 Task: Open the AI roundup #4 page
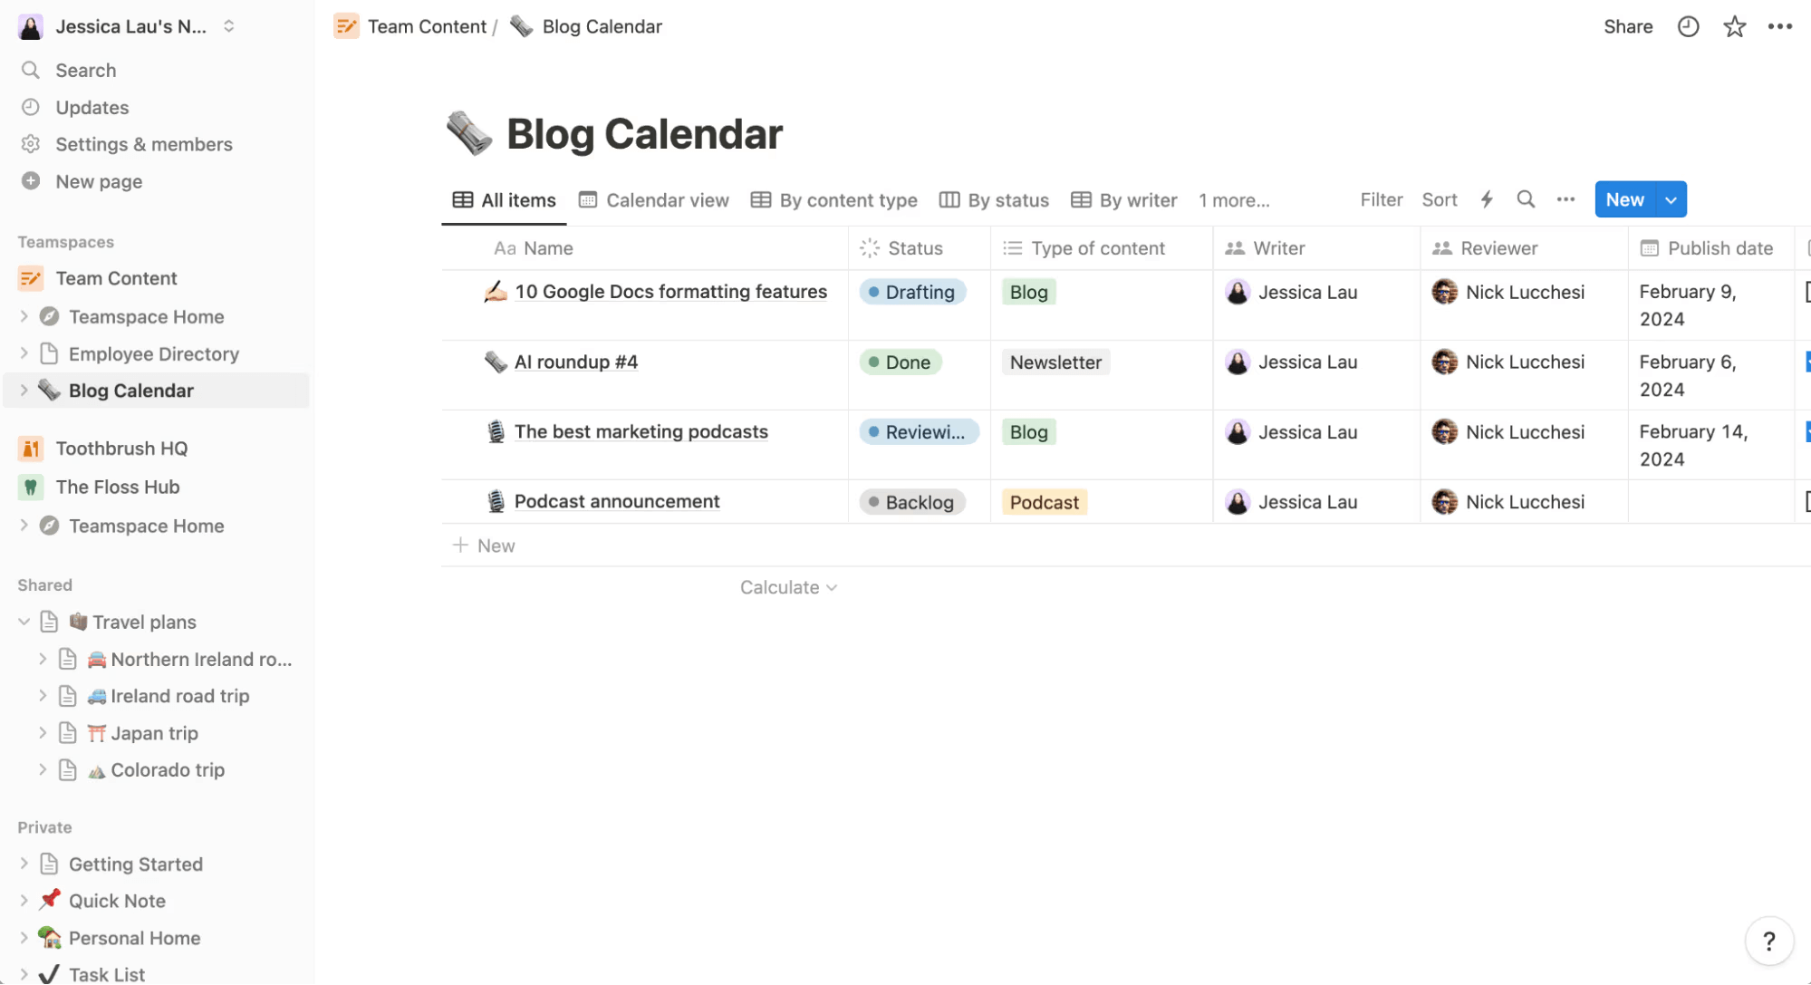pos(576,362)
